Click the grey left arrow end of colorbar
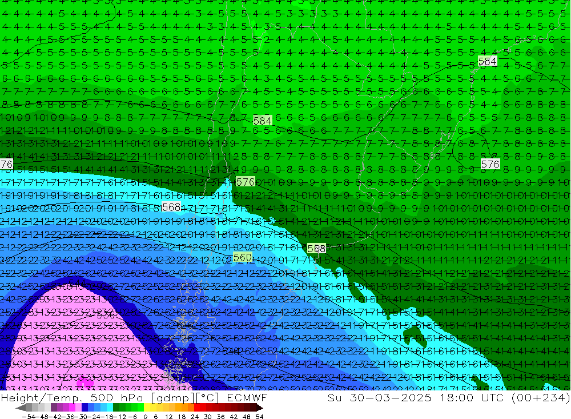 coord(20,408)
